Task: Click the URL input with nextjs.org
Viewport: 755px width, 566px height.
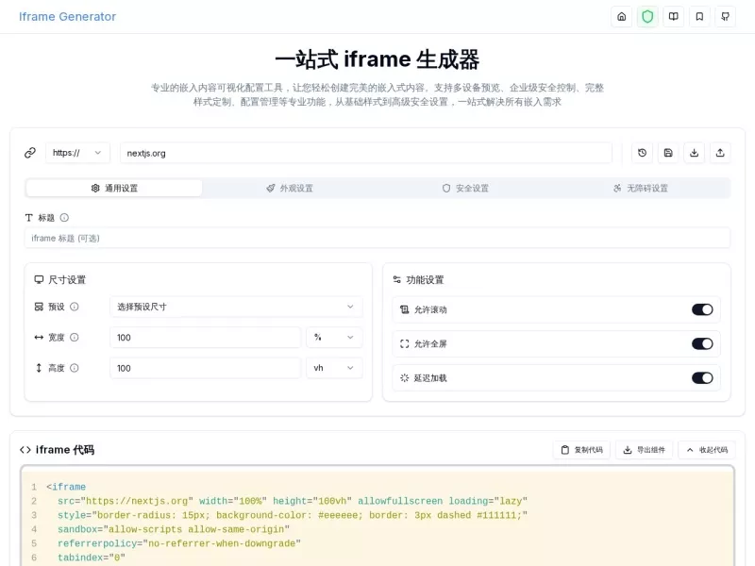Action: pos(366,153)
